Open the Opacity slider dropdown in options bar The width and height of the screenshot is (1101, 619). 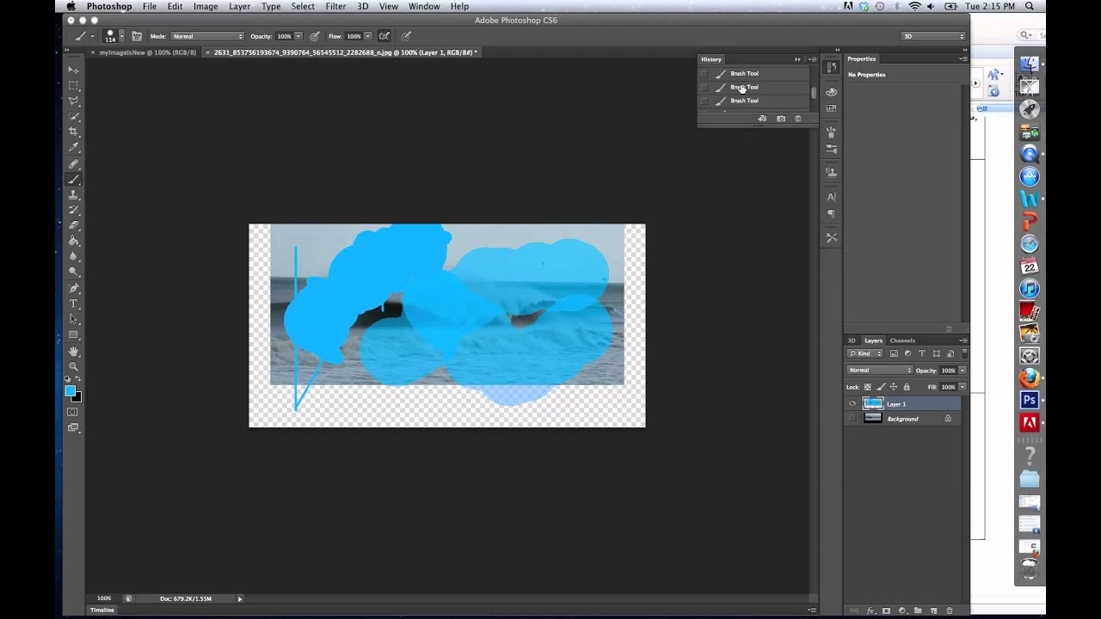298,36
